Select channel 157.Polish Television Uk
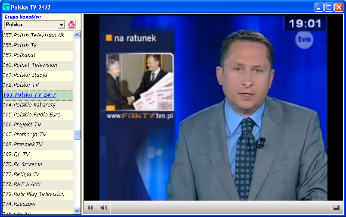346x217 pixels. (38, 35)
